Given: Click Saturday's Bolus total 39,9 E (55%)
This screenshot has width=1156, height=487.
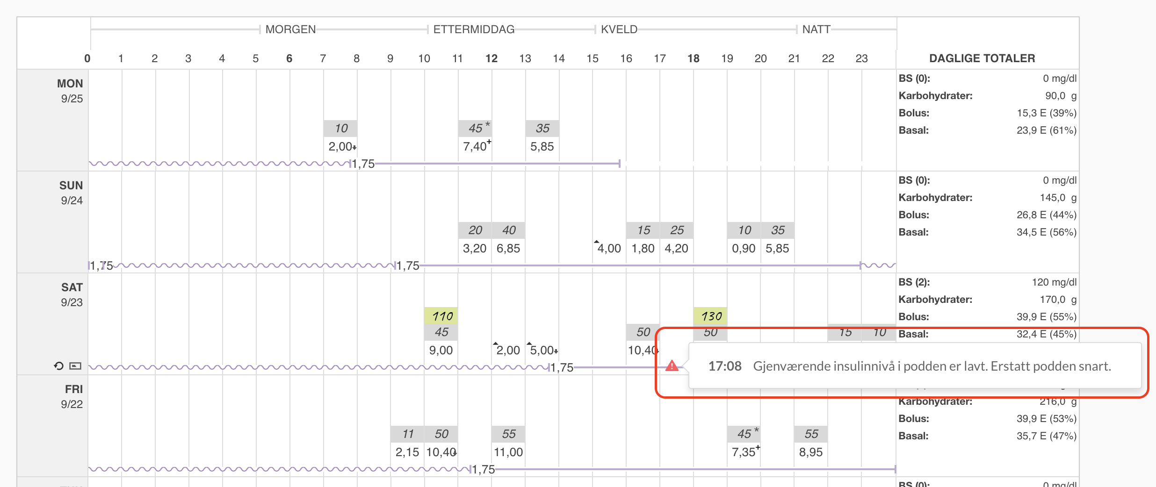Looking at the screenshot, I should 1047,317.
